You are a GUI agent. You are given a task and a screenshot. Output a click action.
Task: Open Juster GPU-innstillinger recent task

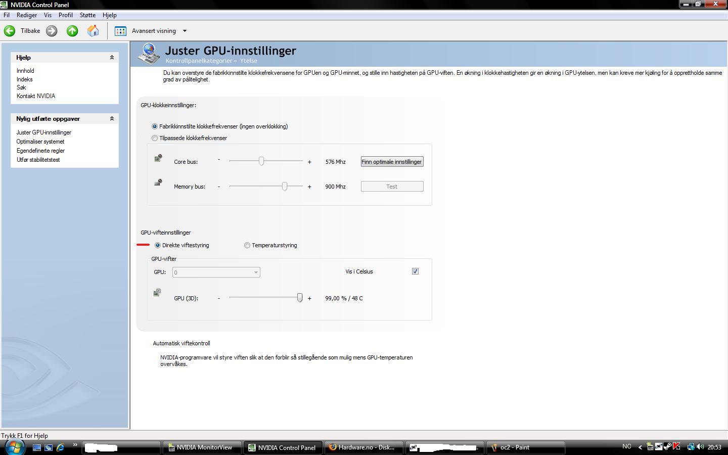click(44, 132)
